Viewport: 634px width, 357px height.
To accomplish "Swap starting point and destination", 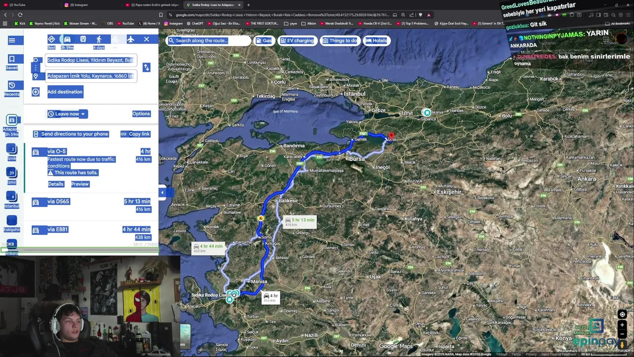I will [147, 67].
